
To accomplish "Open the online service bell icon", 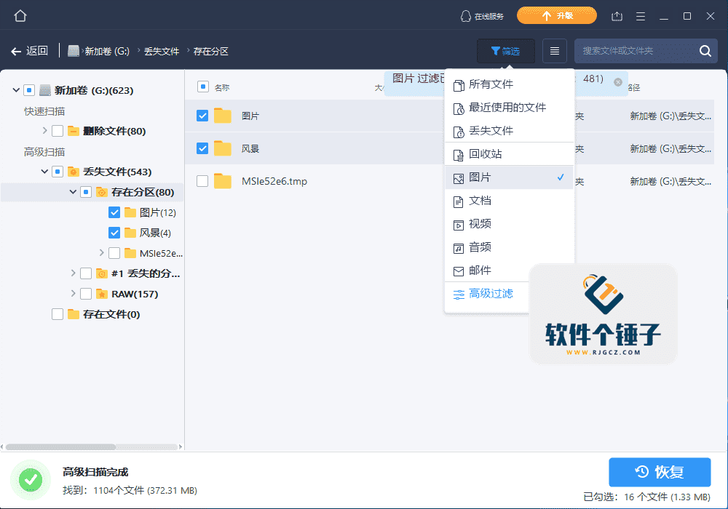I will click(x=464, y=15).
